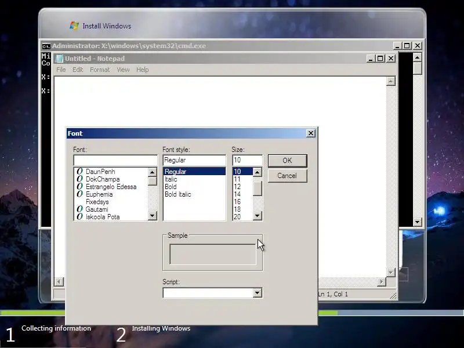Select the Estrangelo Edessa font

coord(111,187)
